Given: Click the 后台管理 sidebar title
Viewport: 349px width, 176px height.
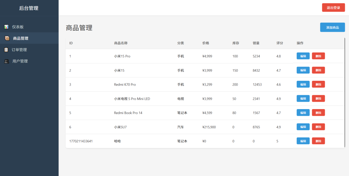Looking at the screenshot, I should (x=29, y=8).
